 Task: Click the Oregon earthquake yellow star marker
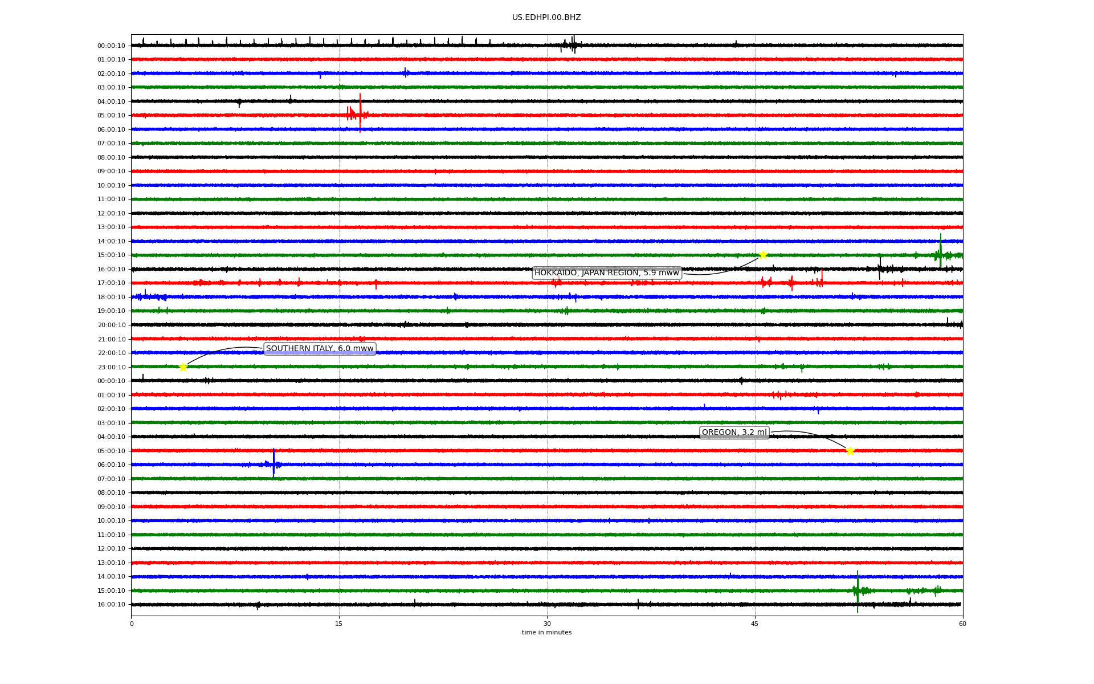click(850, 451)
